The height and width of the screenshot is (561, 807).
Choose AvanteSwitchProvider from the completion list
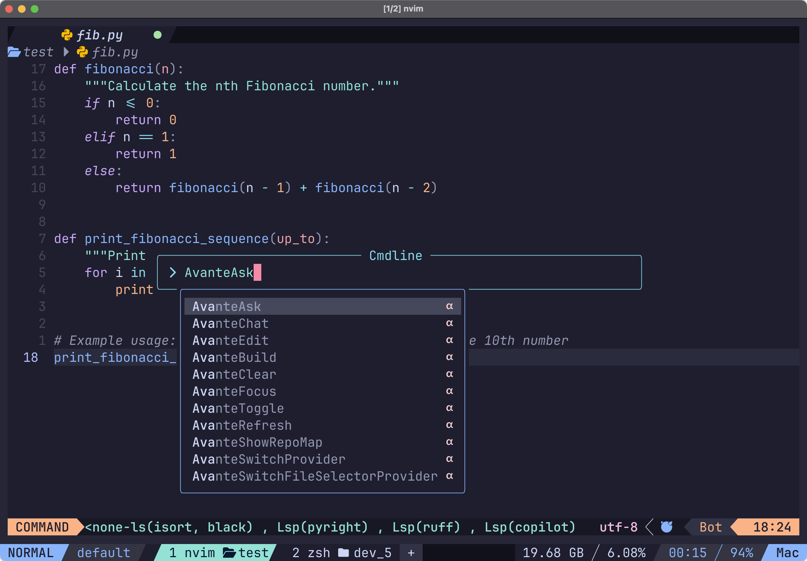[322, 459]
